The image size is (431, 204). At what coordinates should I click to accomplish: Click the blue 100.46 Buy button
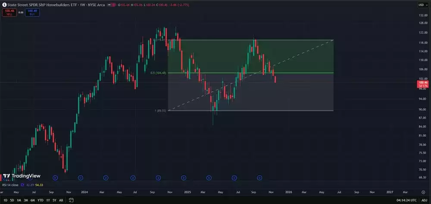[32, 13]
